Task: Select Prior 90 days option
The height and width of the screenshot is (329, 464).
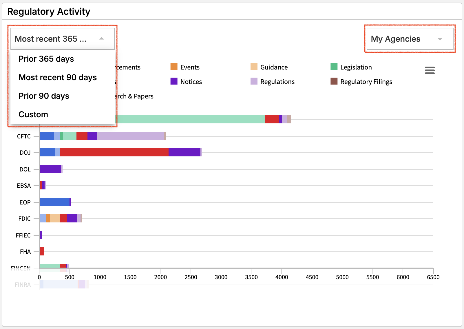Action: [x=44, y=96]
